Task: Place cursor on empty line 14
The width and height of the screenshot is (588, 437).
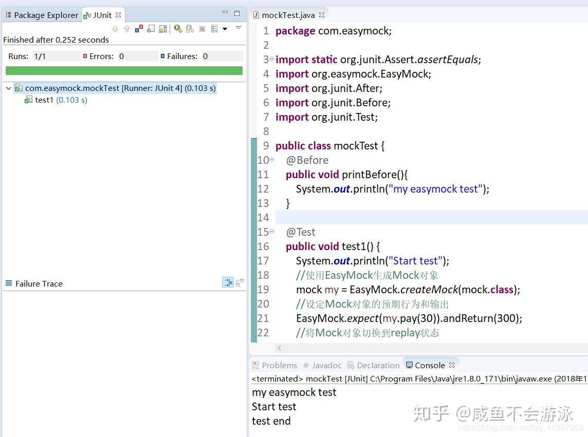Action: pos(431,217)
